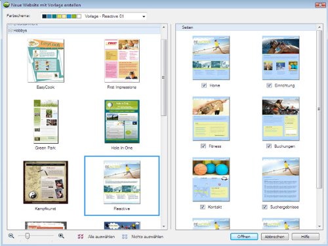Toggle the Kontakt page checkbox
Viewport: 328px width, 246px height.
(203, 207)
